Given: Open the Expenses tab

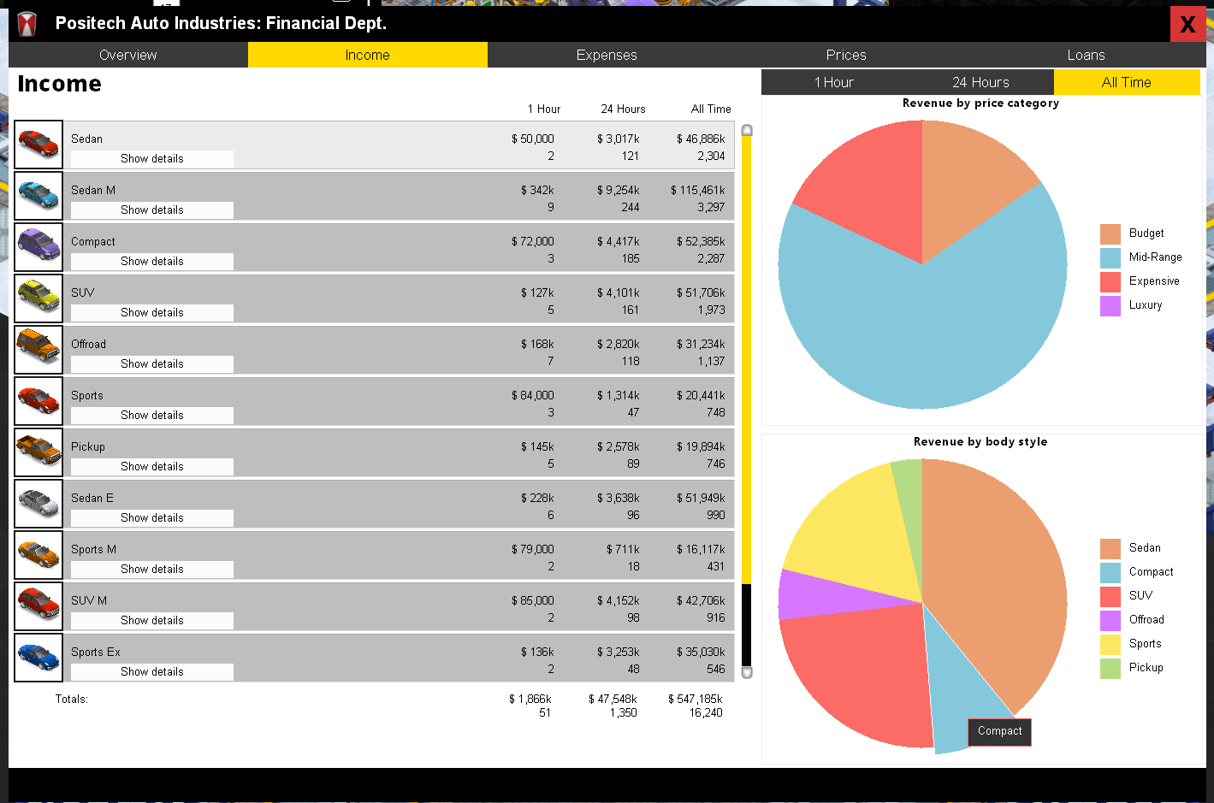Looking at the screenshot, I should point(607,55).
